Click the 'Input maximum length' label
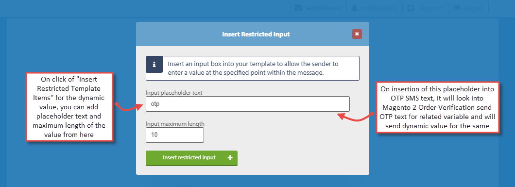 [175, 124]
